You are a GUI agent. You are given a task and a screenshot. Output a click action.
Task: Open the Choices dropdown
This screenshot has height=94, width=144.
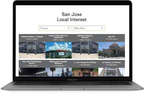click(55, 28)
